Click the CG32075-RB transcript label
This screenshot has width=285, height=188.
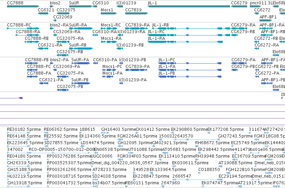70,52
